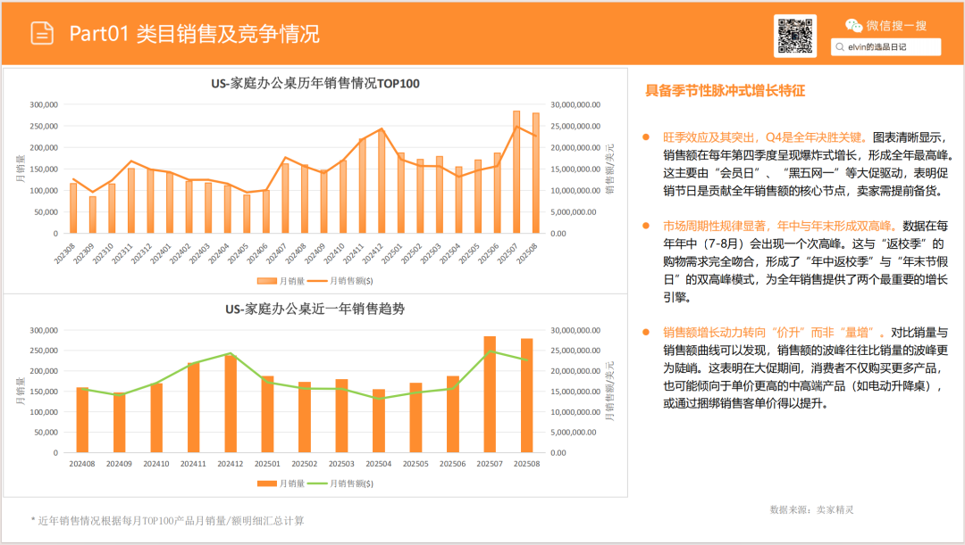Image resolution: width=965 pixels, height=545 pixels.
Task: Click the magnifier icon in the search box
Action: pyautogui.click(x=841, y=47)
